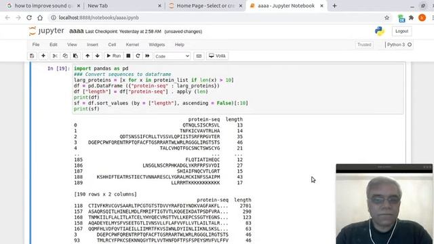Open the green extension icon in toolbar

tap(401, 18)
